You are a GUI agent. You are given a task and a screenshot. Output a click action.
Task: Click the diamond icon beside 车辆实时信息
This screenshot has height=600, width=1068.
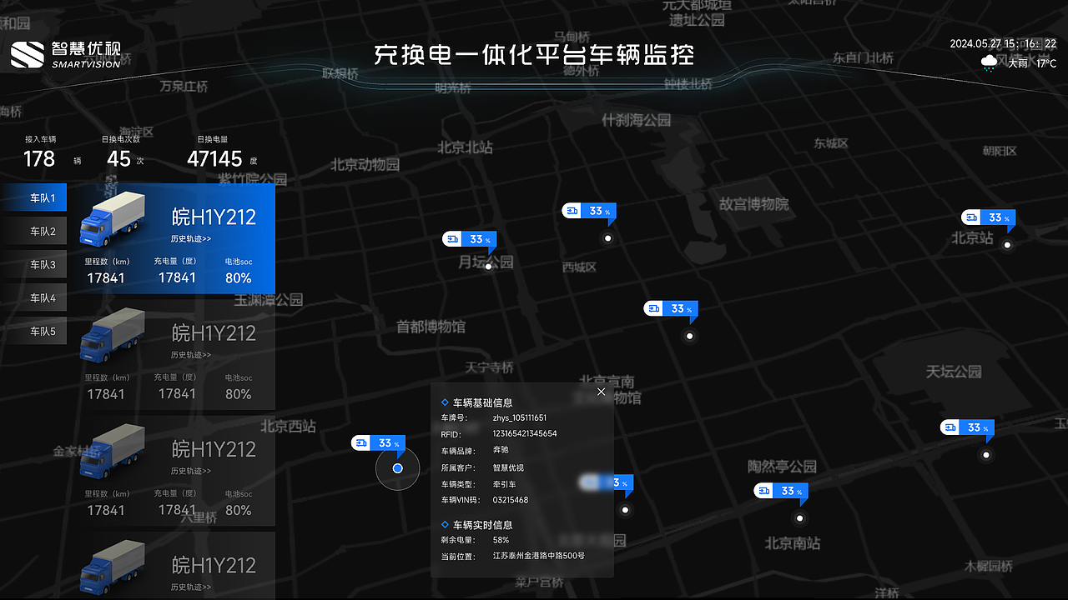pos(445,524)
